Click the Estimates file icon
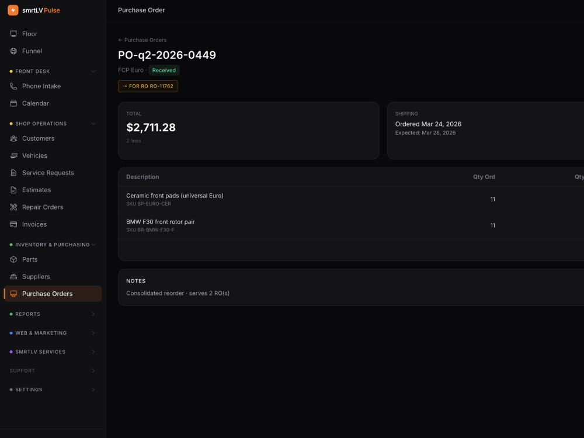 (x=13, y=190)
